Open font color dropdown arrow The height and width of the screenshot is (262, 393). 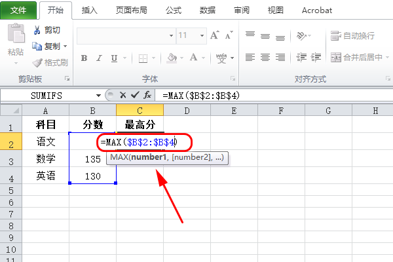(x=203, y=58)
